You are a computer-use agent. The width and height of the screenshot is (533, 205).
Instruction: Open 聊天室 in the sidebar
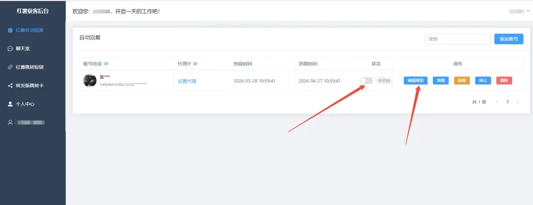click(33, 48)
